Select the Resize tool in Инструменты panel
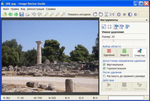Viewport: 150px width, 101px height. point(104,26)
